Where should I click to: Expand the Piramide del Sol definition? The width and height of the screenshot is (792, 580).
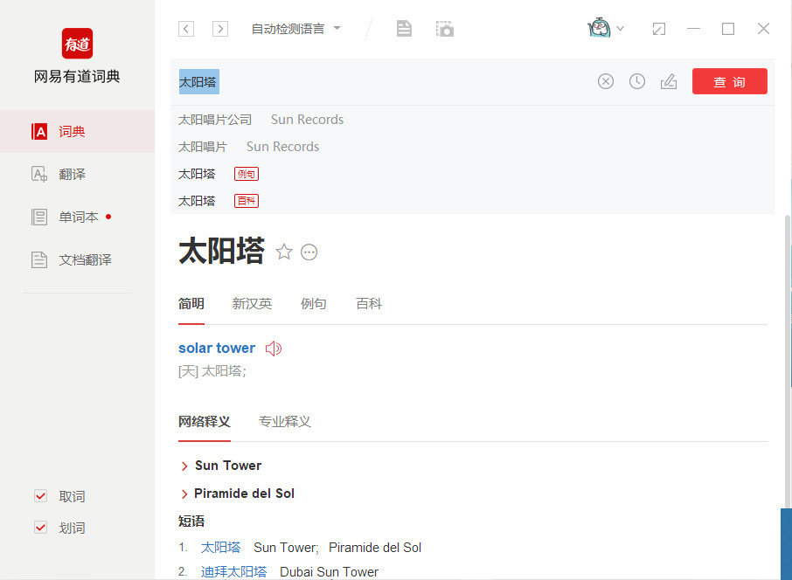click(238, 494)
